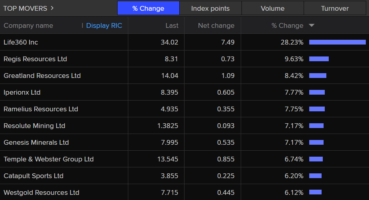Viewport: 369px width, 200px height.
Task: Expand the TOP MOVERS chevron arrow
Action: (53, 8)
